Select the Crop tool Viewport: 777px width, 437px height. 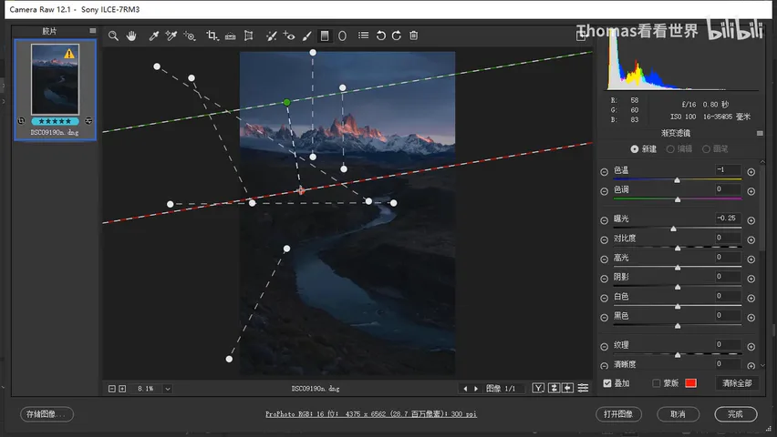coord(212,36)
